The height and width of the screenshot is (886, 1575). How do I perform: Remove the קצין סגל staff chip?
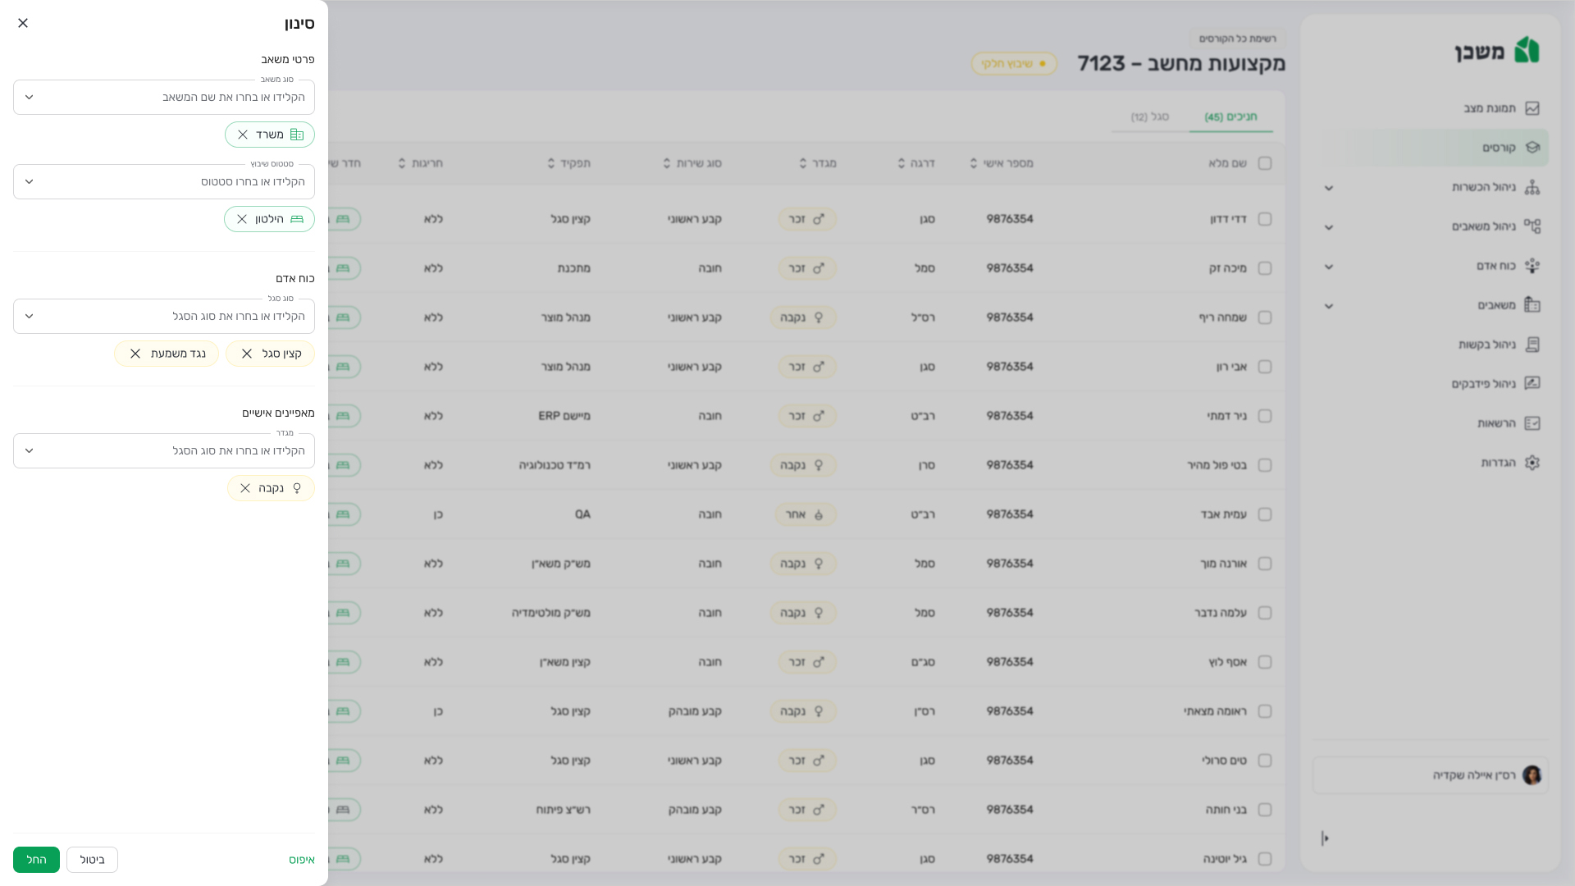tap(247, 354)
